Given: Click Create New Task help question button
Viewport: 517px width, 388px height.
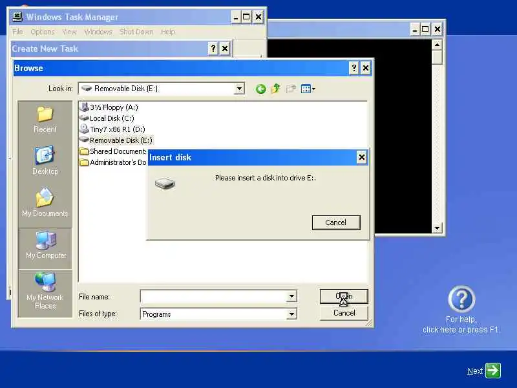Looking at the screenshot, I should (x=213, y=48).
